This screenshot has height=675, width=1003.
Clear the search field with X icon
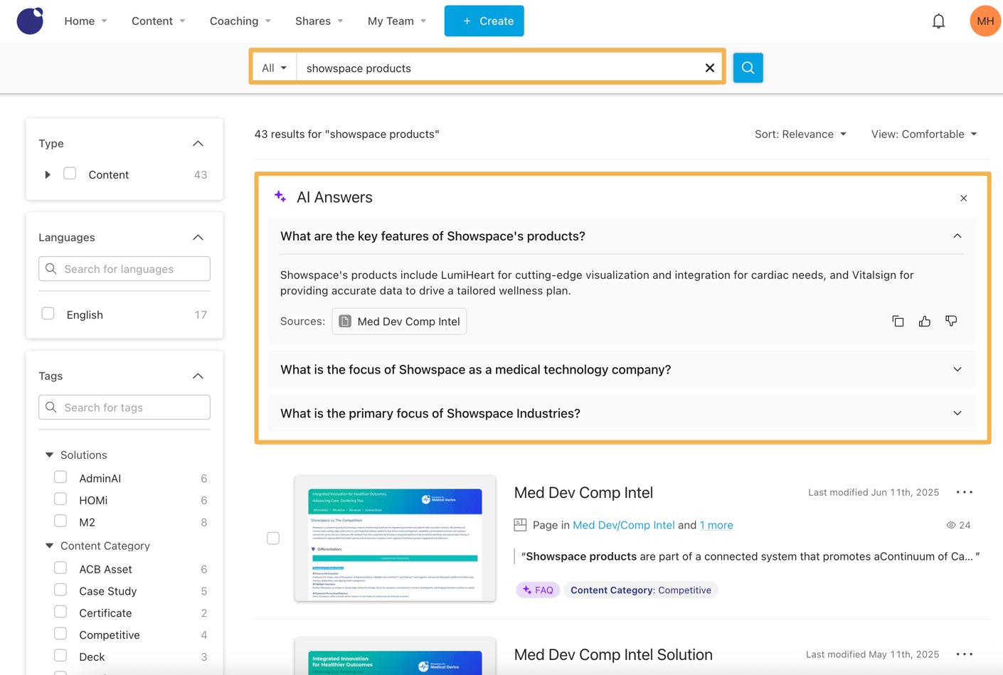pos(709,68)
